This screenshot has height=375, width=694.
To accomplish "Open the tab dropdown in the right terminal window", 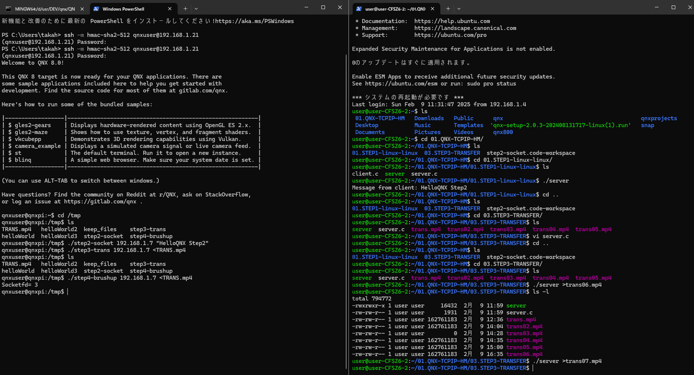I will click(460, 8).
